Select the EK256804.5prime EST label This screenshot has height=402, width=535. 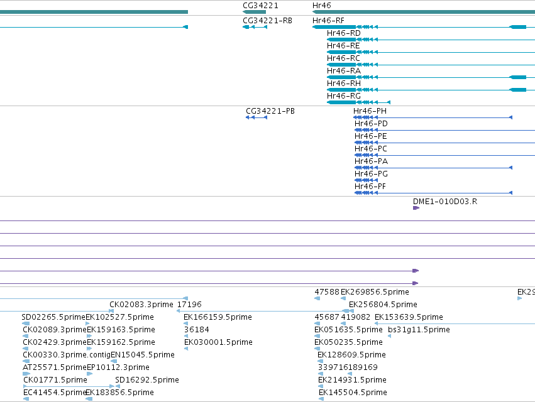(x=383, y=305)
